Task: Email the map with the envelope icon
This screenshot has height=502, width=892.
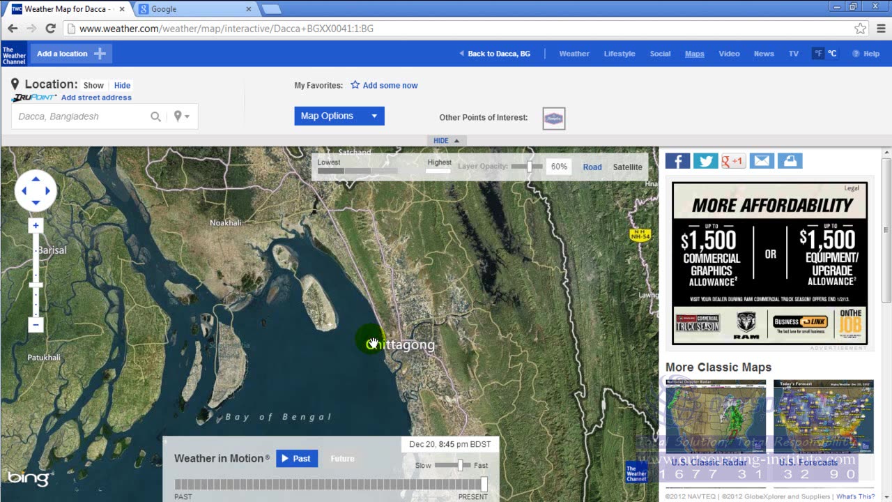Action: point(762,161)
